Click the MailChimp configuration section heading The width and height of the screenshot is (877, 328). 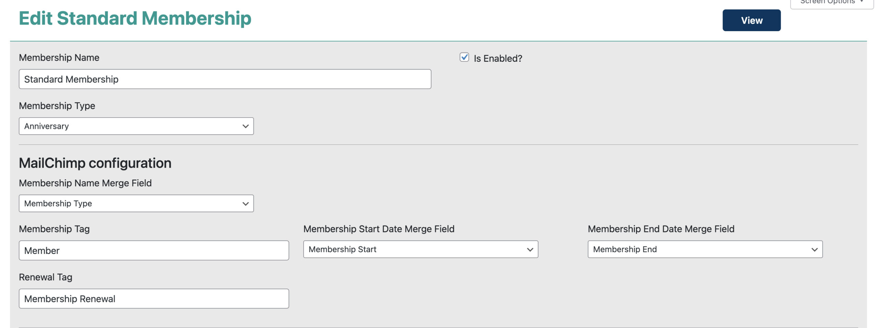coord(95,163)
